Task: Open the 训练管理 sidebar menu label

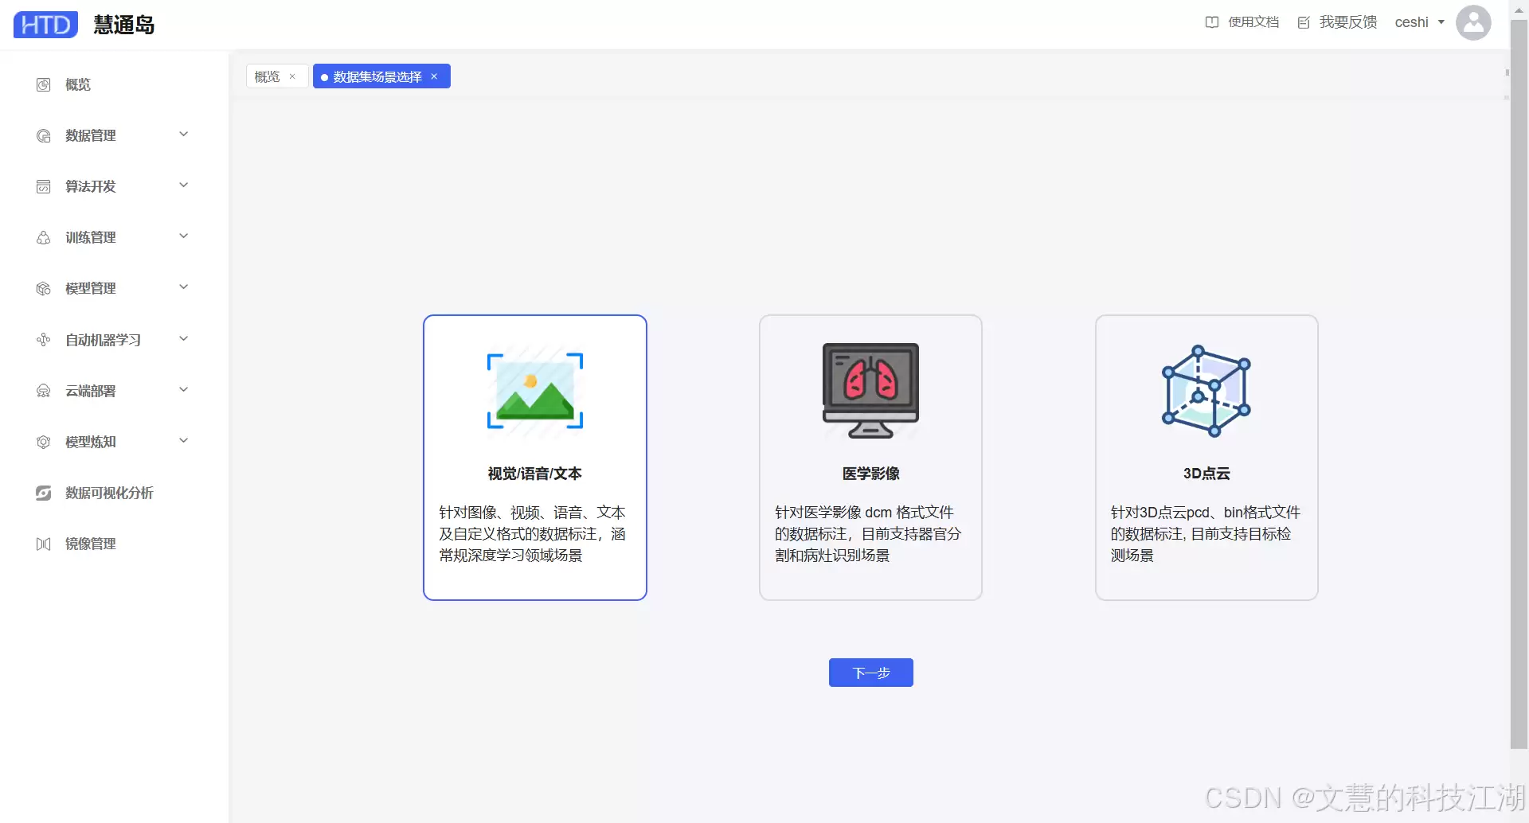Action: (91, 237)
